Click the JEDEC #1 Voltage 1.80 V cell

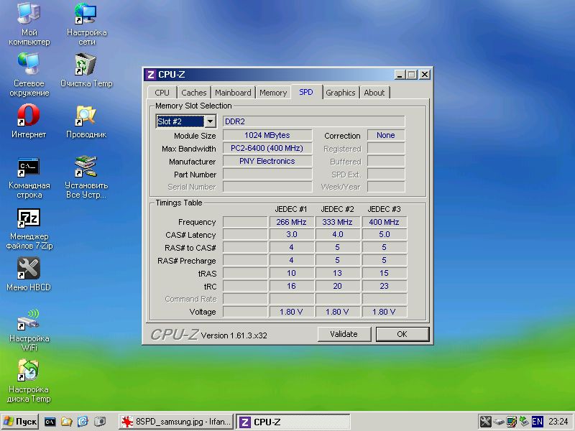[292, 312]
